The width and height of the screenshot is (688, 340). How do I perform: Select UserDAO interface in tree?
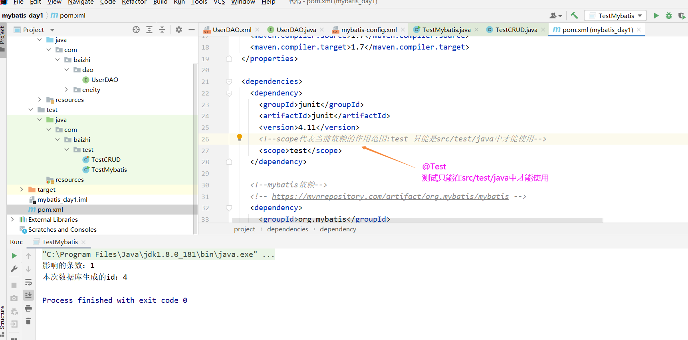click(x=105, y=80)
